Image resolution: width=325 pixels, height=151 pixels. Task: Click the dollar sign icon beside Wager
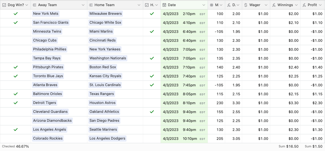pos(246,5)
